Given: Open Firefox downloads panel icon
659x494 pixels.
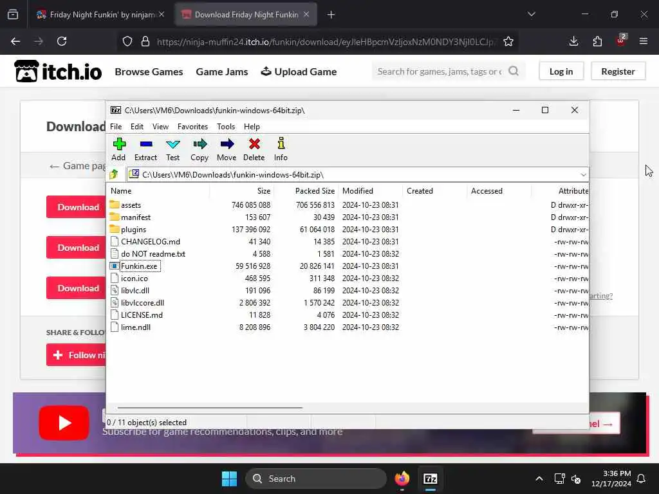Looking at the screenshot, I should point(573,41).
